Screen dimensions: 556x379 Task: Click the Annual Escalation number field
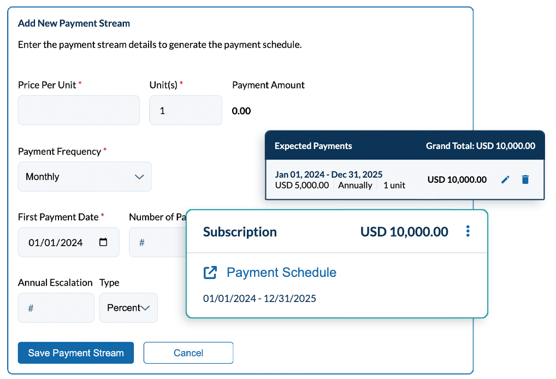point(56,308)
